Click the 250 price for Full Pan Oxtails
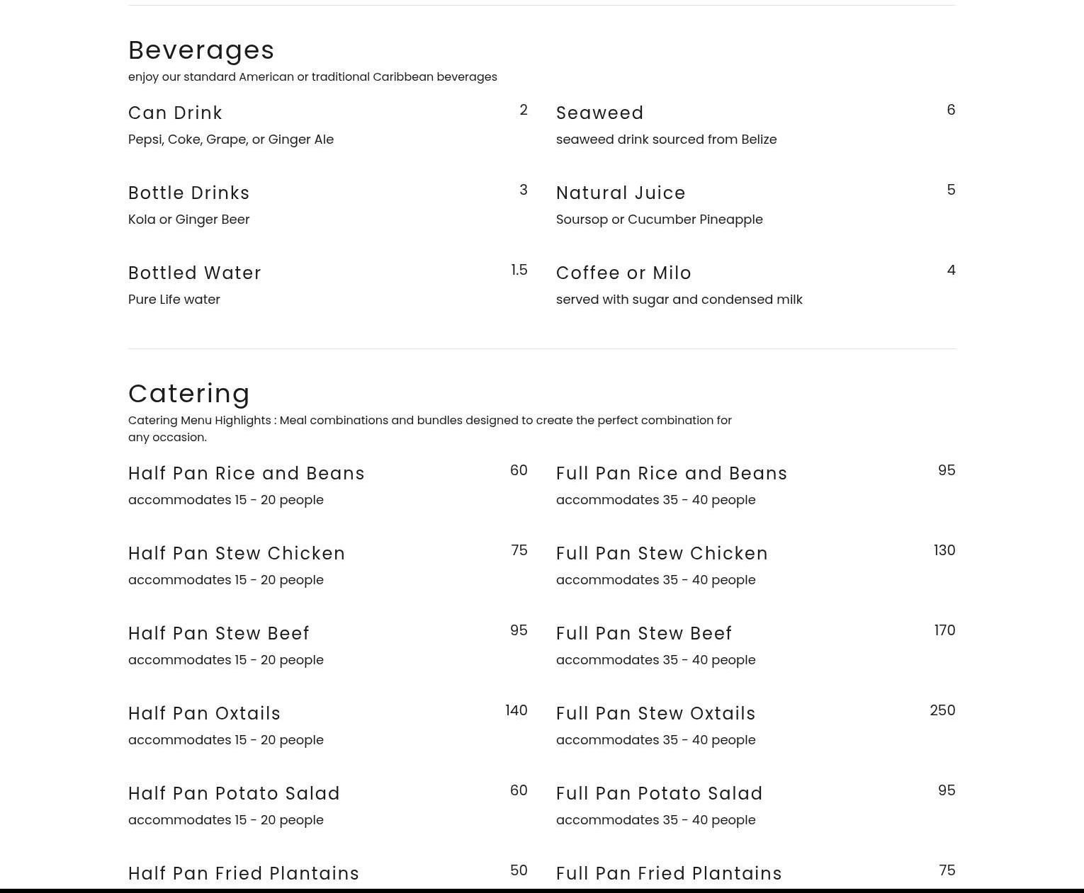Screen dimensions: 1084x893 tap(942, 710)
